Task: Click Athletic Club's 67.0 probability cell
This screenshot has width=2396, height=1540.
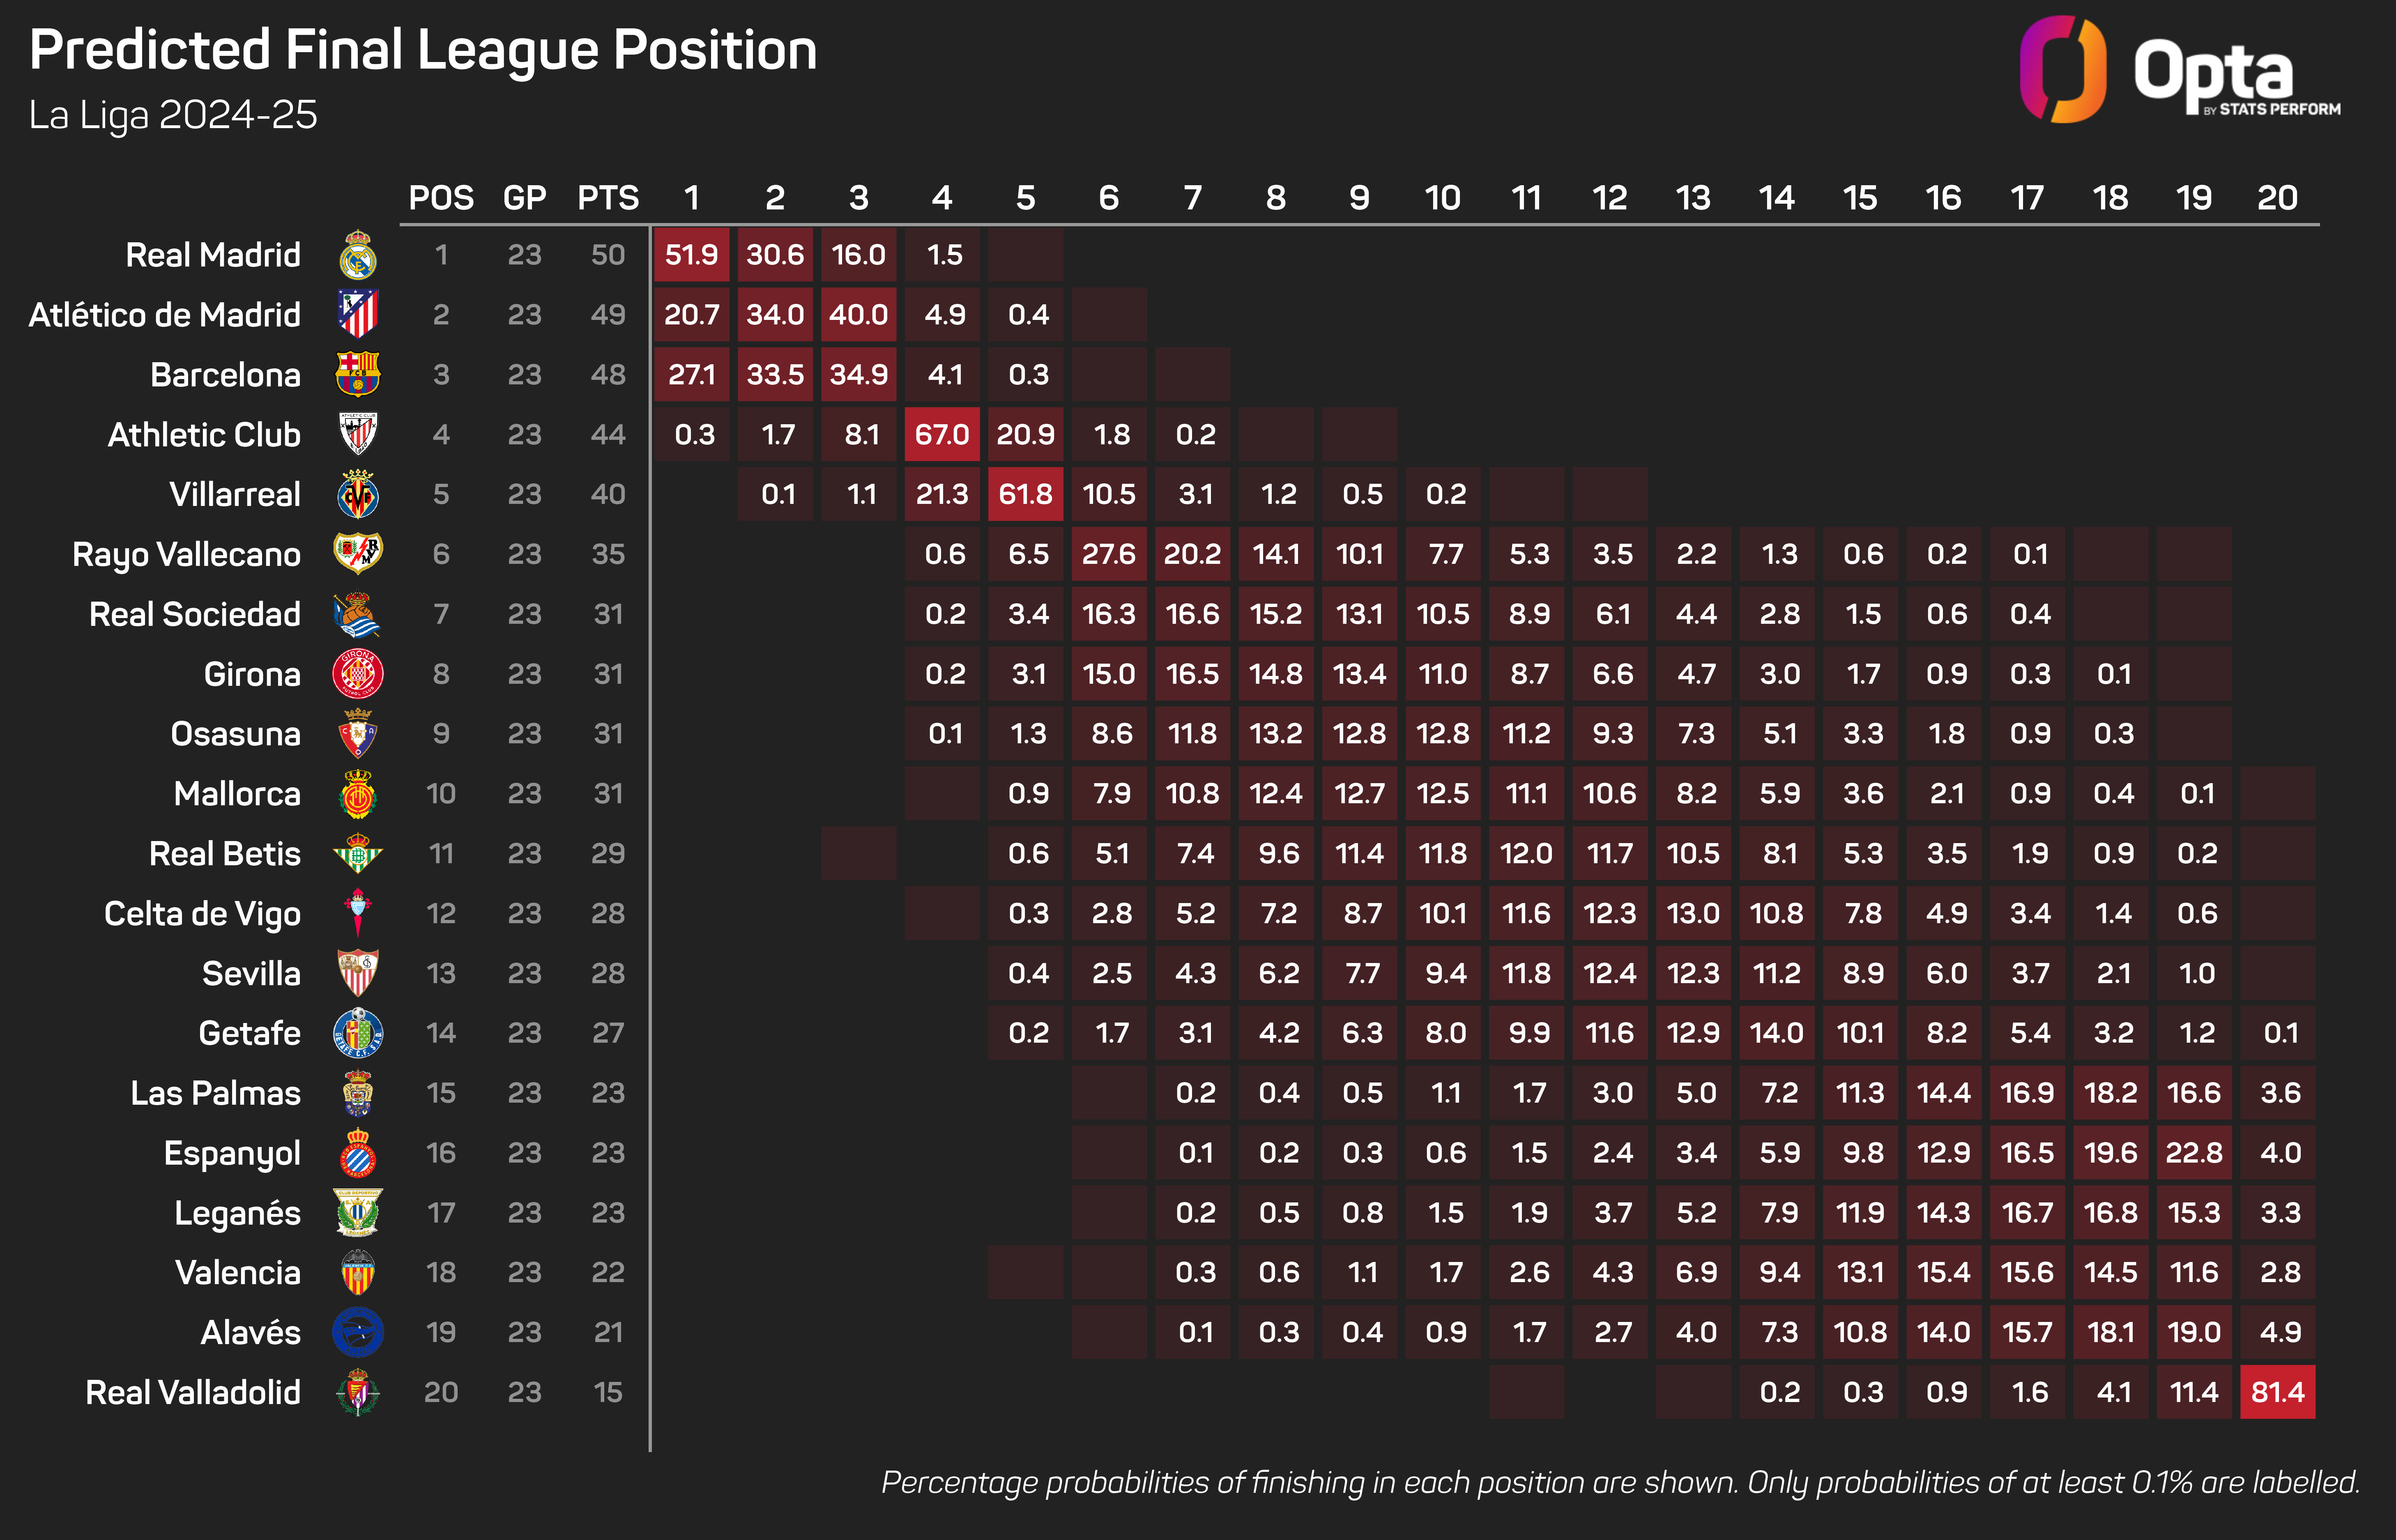Action: coord(941,434)
